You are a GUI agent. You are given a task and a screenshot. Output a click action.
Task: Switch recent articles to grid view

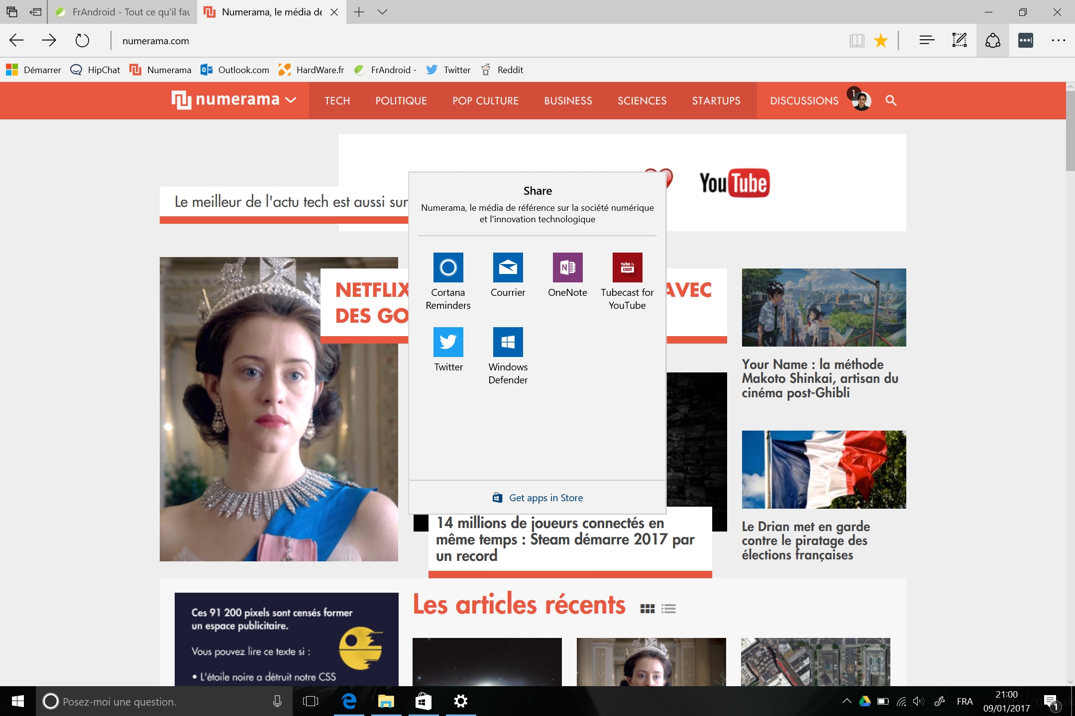click(x=647, y=609)
